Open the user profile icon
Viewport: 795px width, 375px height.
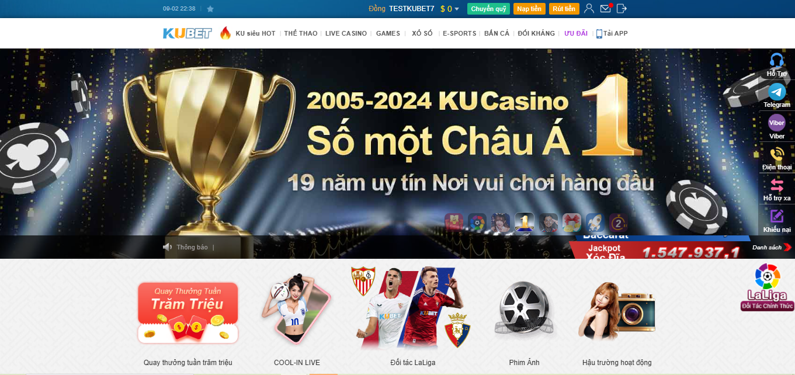pyautogui.click(x=589, y=8)
